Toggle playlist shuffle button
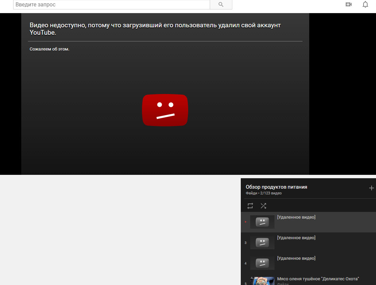Viewport: 376px width, 285px height. pyautogui.click(x=263, y=206)
